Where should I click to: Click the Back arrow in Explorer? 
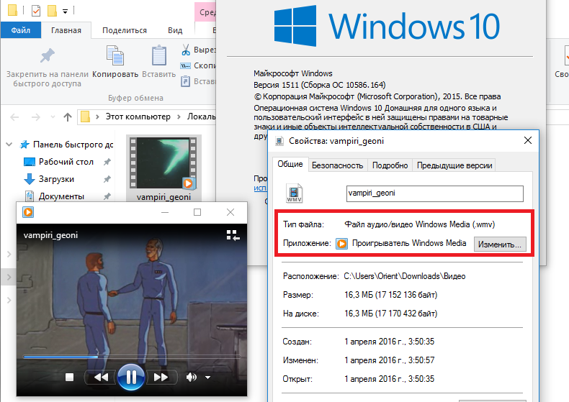[14, 117]
